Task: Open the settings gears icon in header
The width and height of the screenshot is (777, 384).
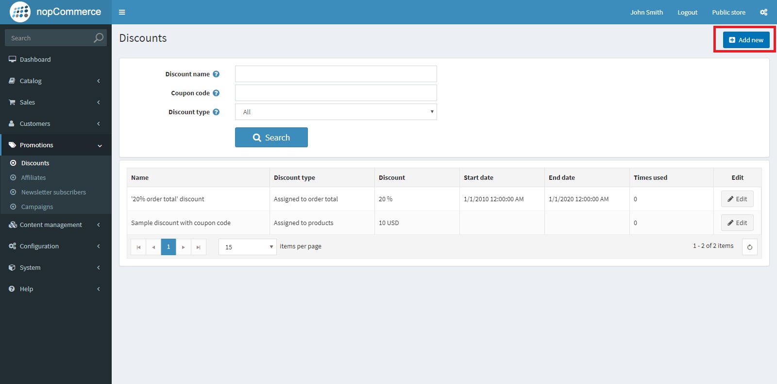Action: pos(763,12)
